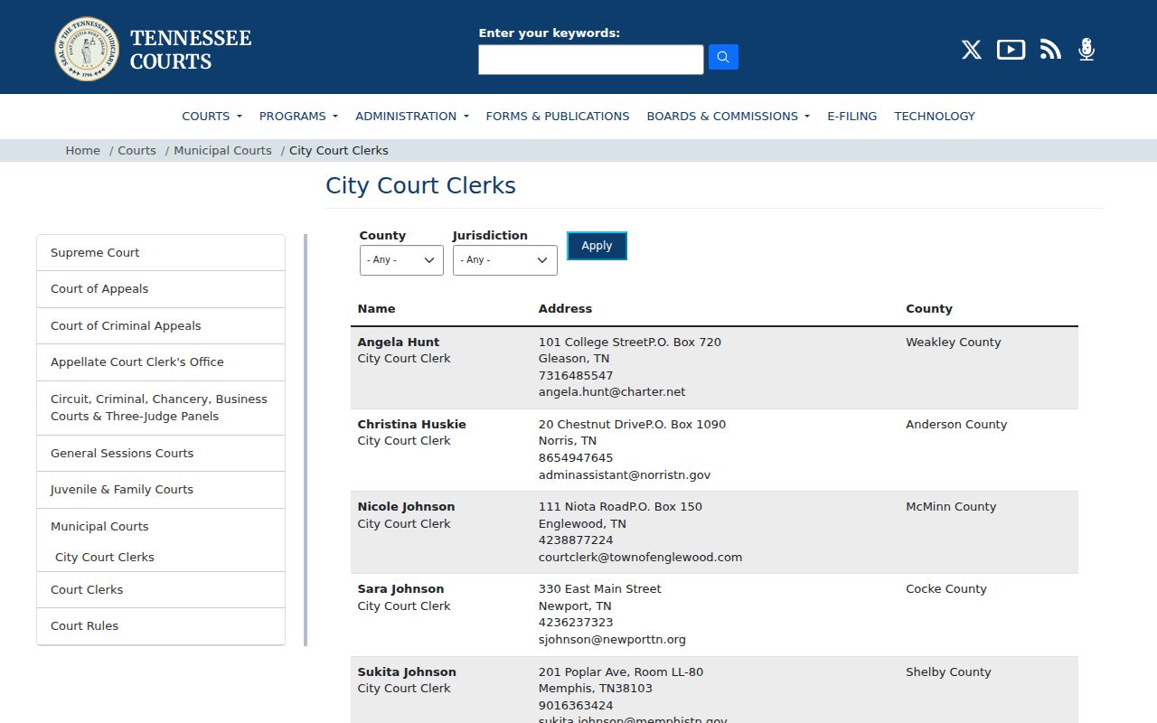Open the podcast microphone icon

(x=1086, y=50)
